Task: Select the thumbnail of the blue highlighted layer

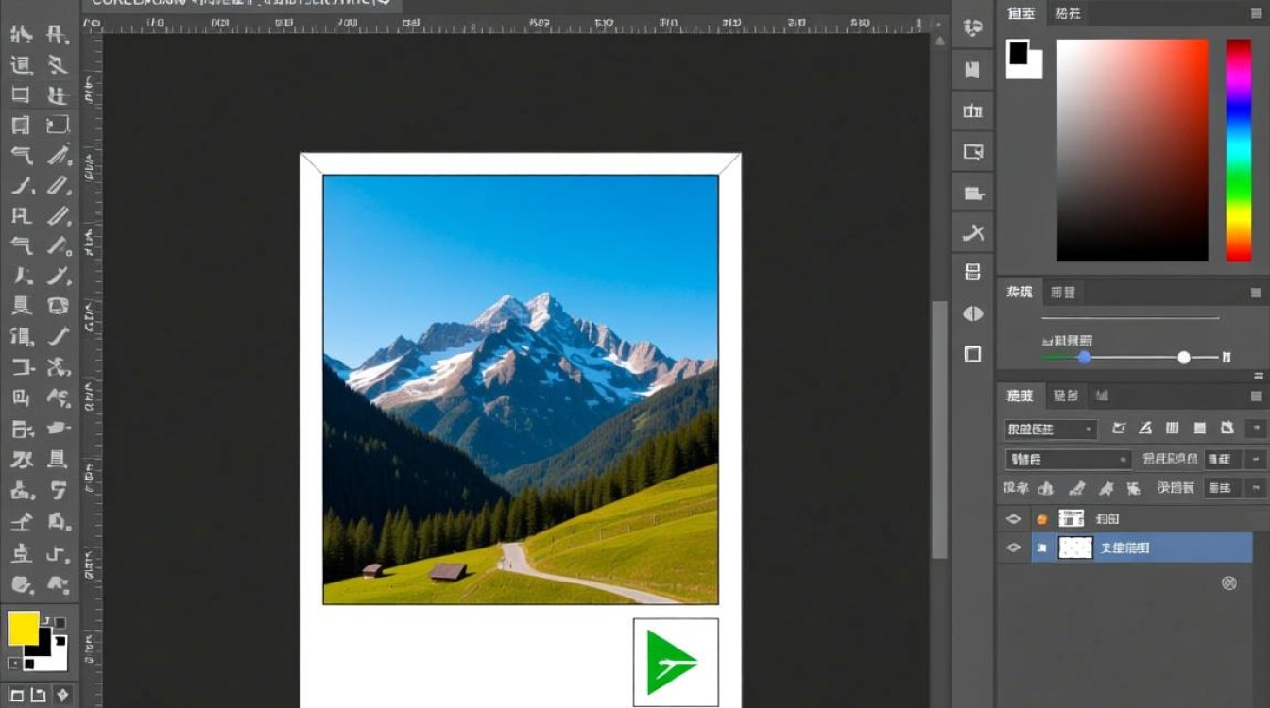Action: pos(1075,548)
